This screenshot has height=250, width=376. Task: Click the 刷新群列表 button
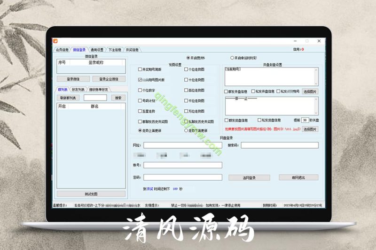pos(69,98)
